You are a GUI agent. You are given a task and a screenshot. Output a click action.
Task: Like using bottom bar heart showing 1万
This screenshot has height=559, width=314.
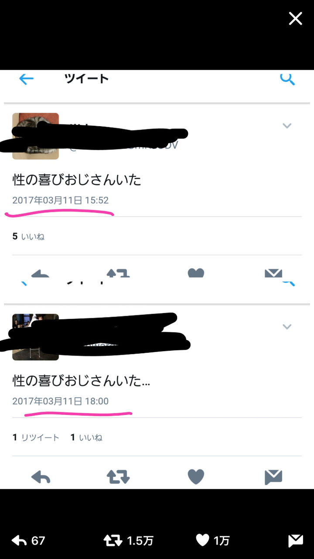point(212,541)
